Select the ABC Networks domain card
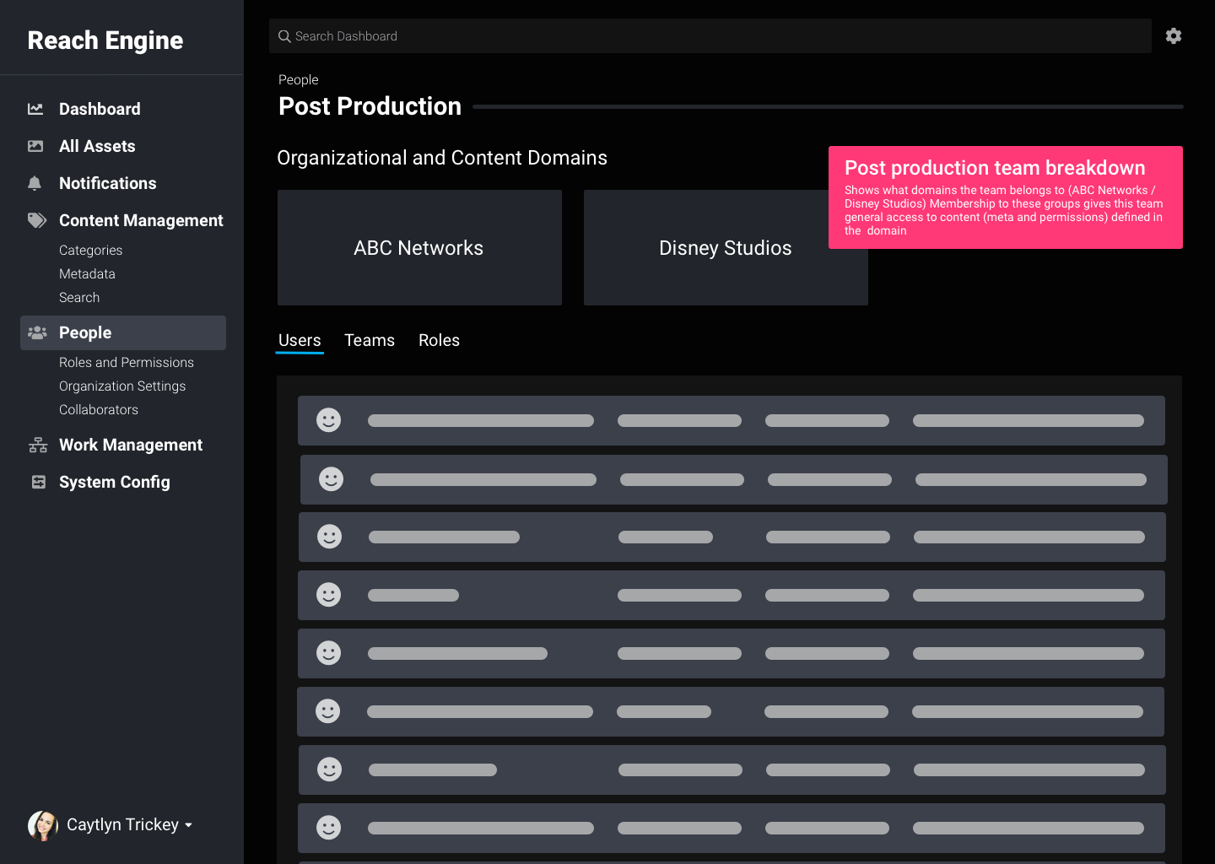This screenshot has height=864, width=1215. [419, 247]
